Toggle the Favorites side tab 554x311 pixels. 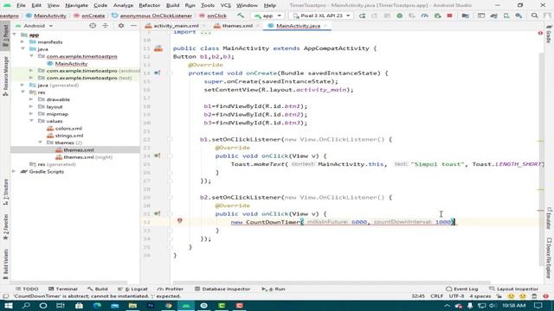tap(5, 226)
